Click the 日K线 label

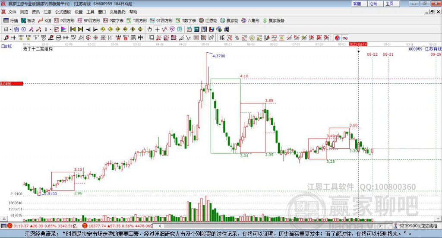pos(6,46)
